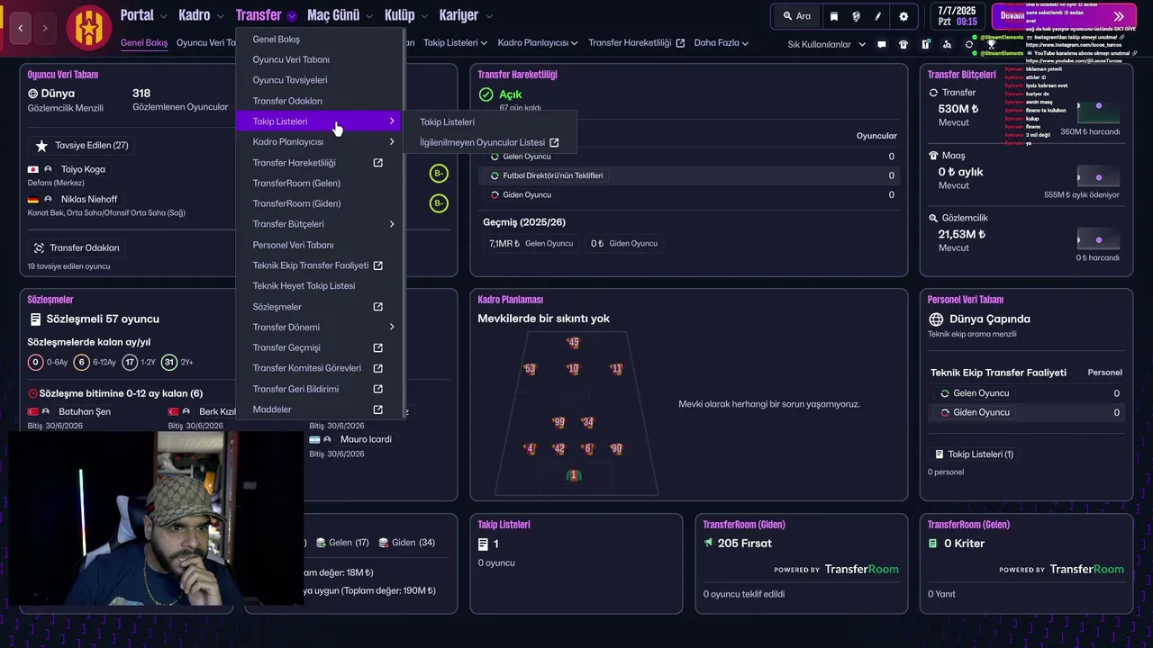The width and height of the screenshot is (1153, 648).
Task: Click the Ara search button
Action: tap(797, 16)
